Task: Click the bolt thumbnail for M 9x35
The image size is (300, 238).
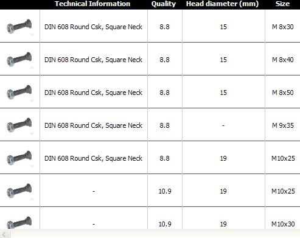Action: point(19,125)
